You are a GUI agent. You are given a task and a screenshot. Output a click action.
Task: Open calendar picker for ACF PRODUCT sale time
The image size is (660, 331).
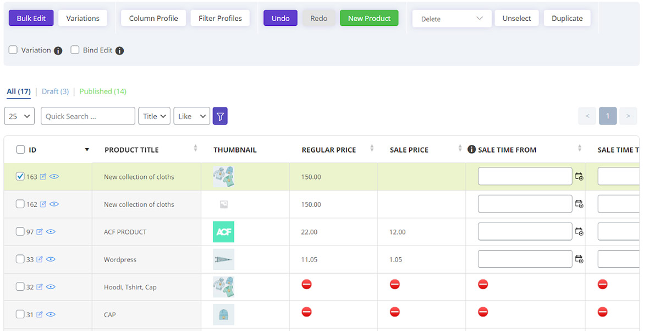pyautogui.click(x=579, y=232)
